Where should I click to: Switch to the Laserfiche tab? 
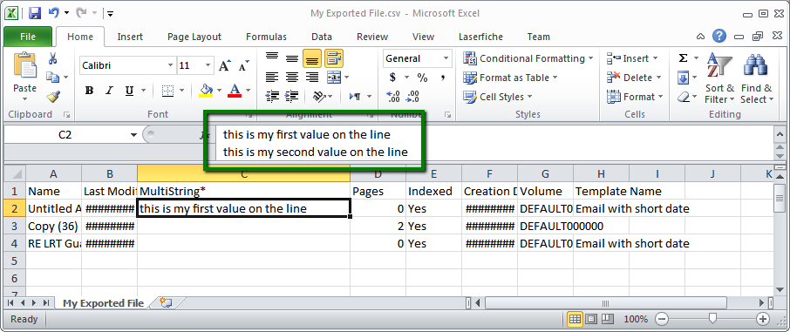click(x=480, y=37)
